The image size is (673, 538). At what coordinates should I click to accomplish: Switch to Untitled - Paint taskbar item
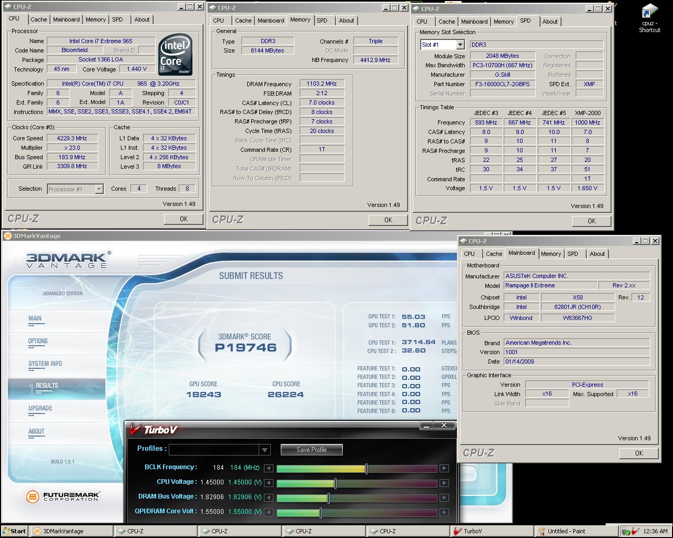(x=576, y=531)
